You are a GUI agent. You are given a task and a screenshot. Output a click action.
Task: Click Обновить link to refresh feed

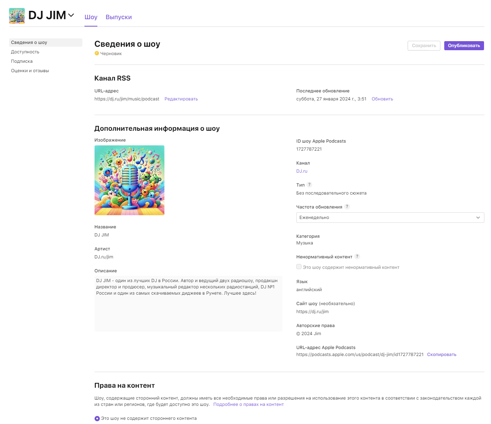(382, 99)
